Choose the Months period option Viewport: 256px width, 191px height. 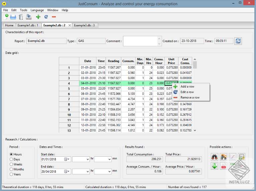pos(11,169)
